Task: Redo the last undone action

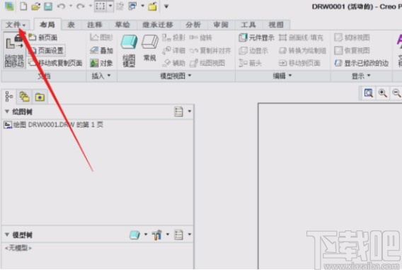Action: pyautogui.click(x=81, y=6)
